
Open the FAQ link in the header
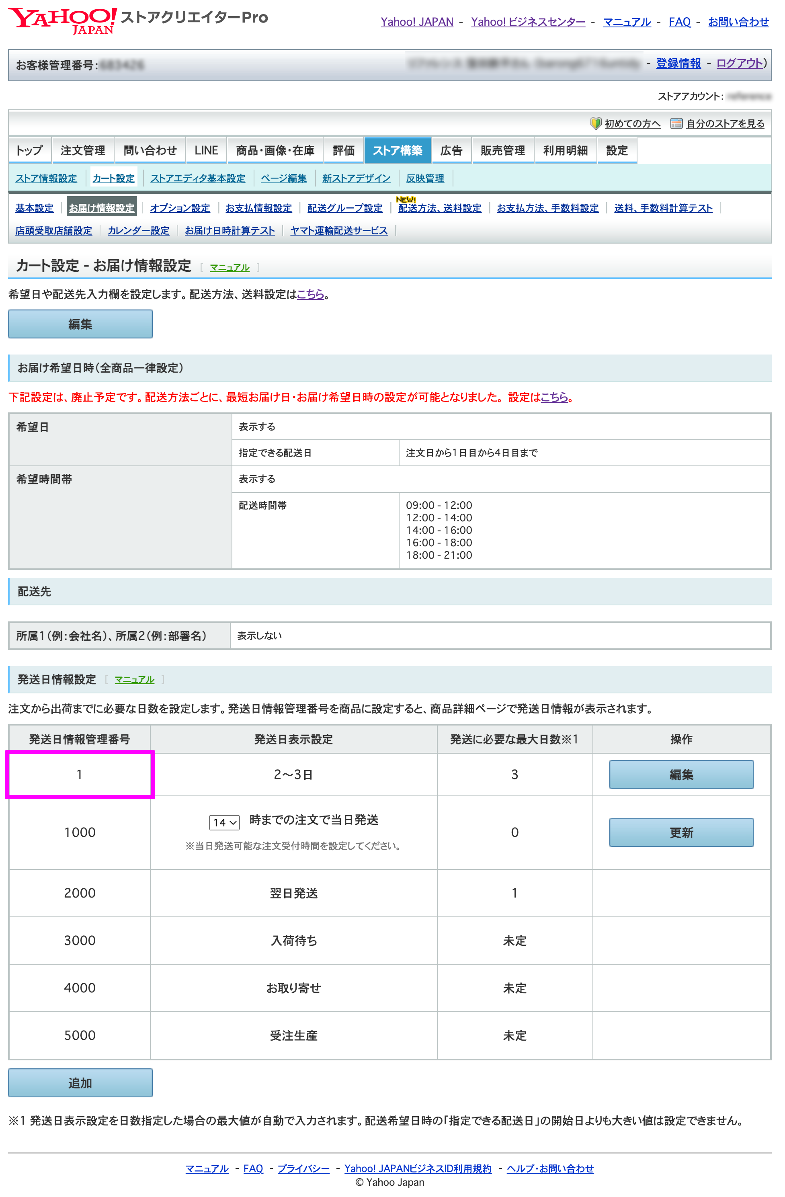point(680,22)
